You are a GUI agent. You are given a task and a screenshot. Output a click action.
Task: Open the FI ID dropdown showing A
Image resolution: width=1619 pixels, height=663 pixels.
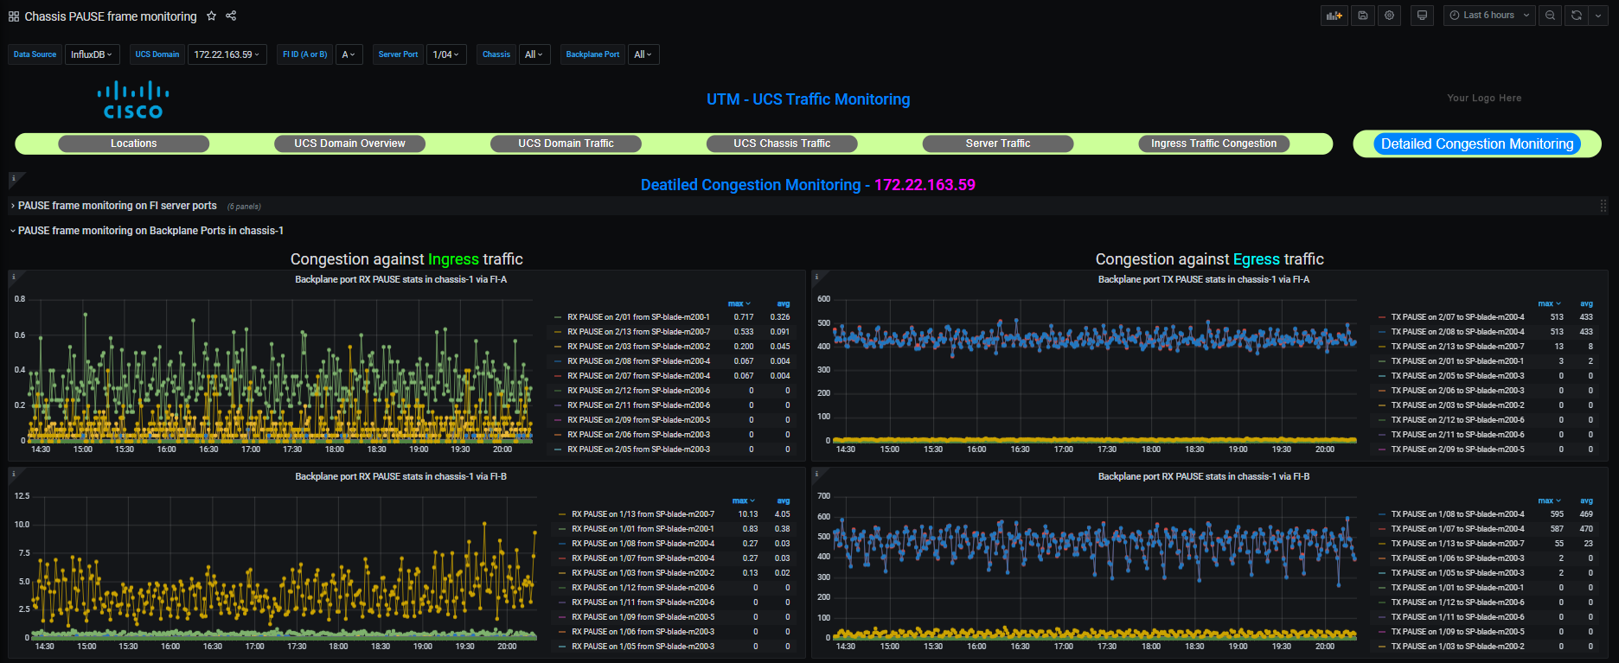coord(349,54)
